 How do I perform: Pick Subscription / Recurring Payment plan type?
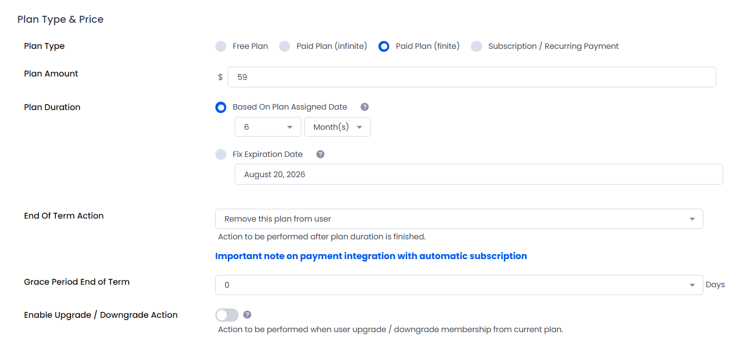(x=476, y=46)
